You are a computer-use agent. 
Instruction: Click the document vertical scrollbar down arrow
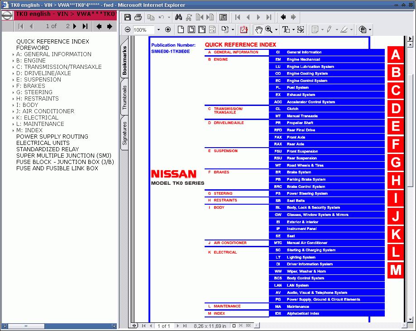click(410, 320)
